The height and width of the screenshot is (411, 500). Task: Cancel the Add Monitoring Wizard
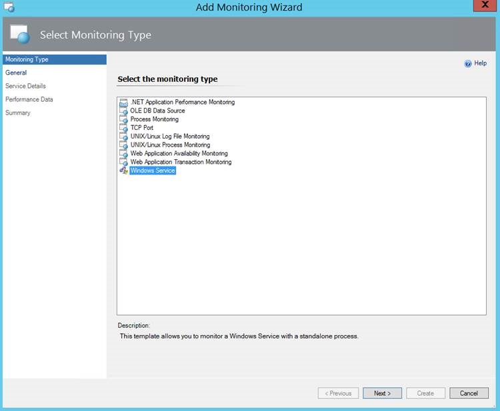pyautogui.click(x=469, y=394)
